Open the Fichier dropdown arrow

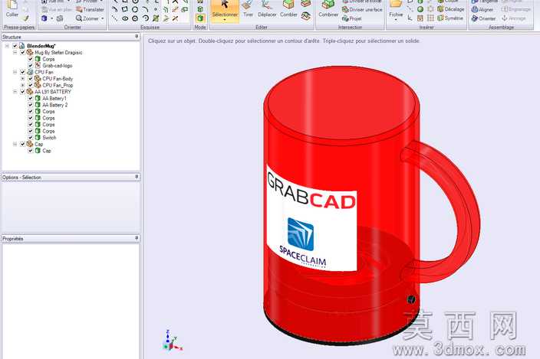pos(396,20)
